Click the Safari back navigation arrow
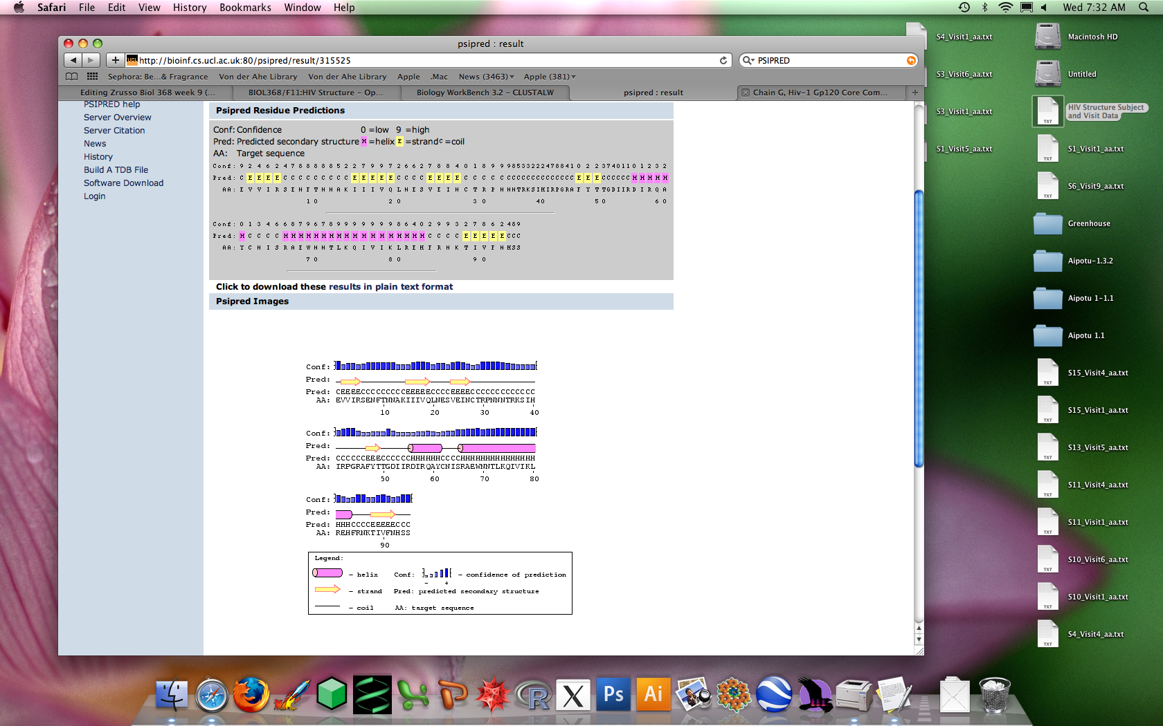This screenshot has width=1163, height=726. 73,60
